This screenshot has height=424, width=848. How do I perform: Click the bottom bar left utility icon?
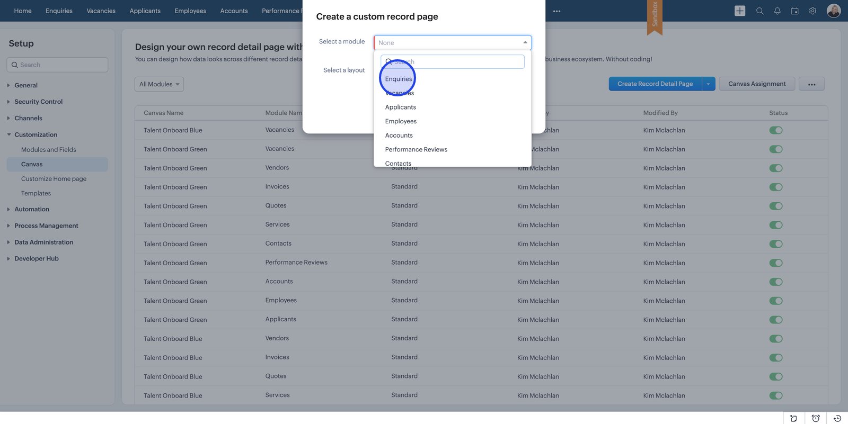pyautogui.click(x=793, y=418)
